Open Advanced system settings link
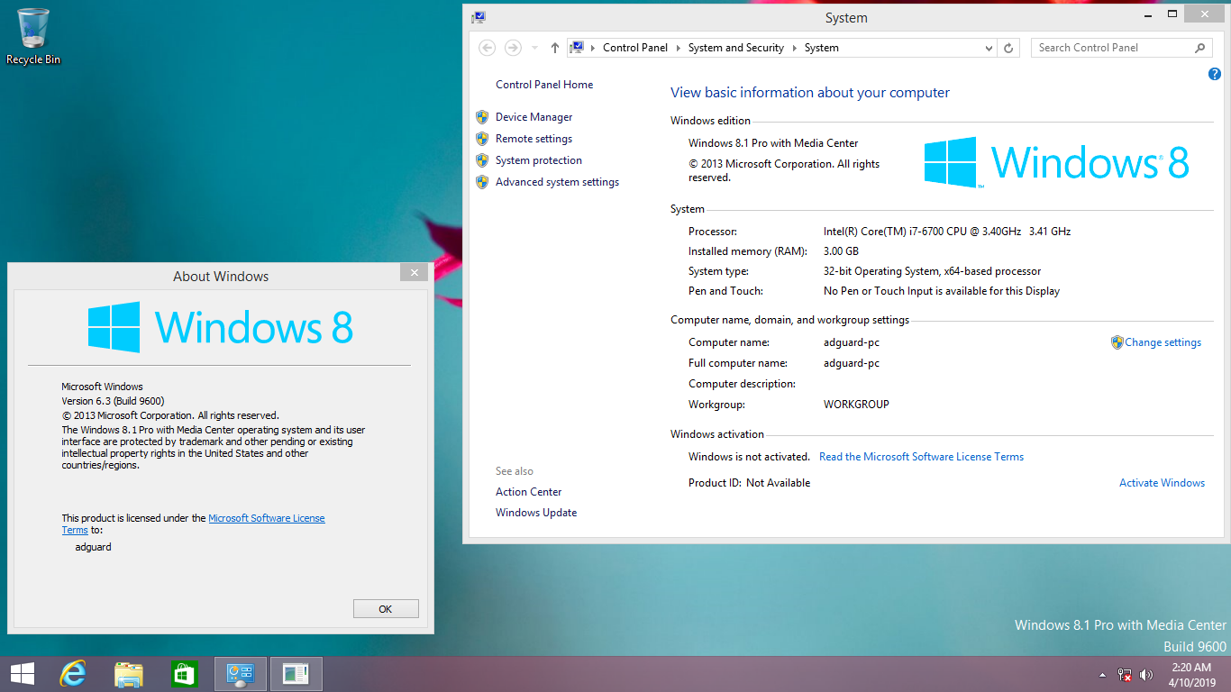This screenshot has height=692, width=1231. coord(557,182)
